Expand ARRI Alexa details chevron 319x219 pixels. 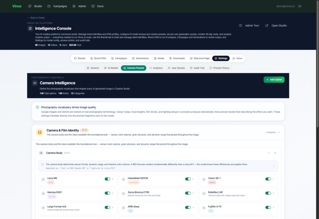[x=193, y=207]
